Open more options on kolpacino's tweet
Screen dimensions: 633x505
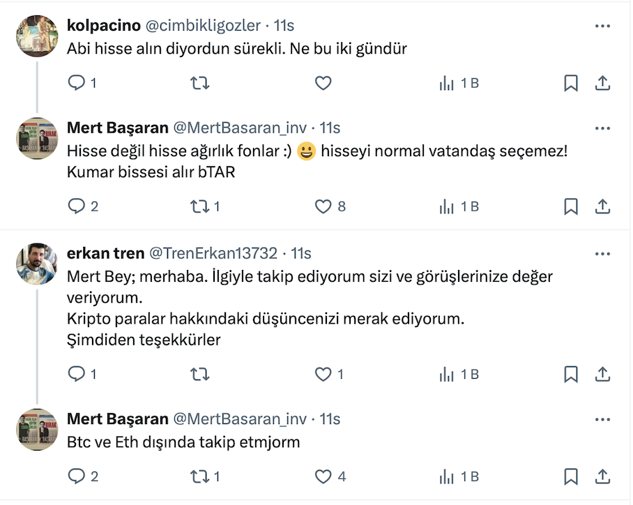[602, 26]
